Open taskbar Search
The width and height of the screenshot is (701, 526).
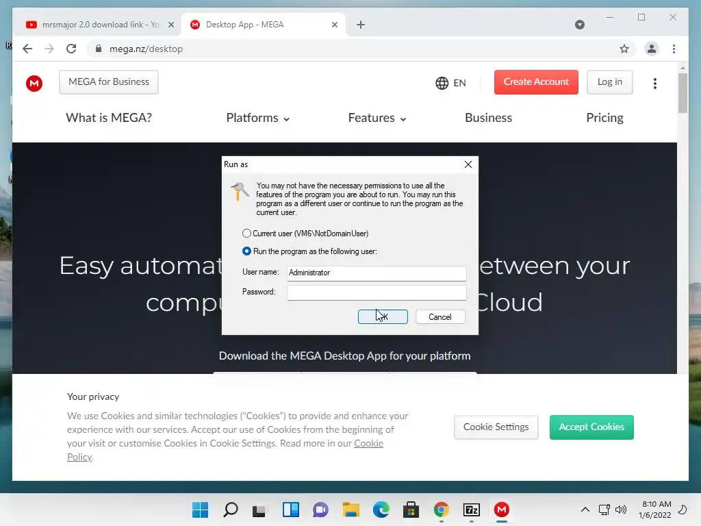231,510
